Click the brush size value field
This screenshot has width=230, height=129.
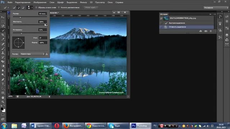click(x=43, y=14)
